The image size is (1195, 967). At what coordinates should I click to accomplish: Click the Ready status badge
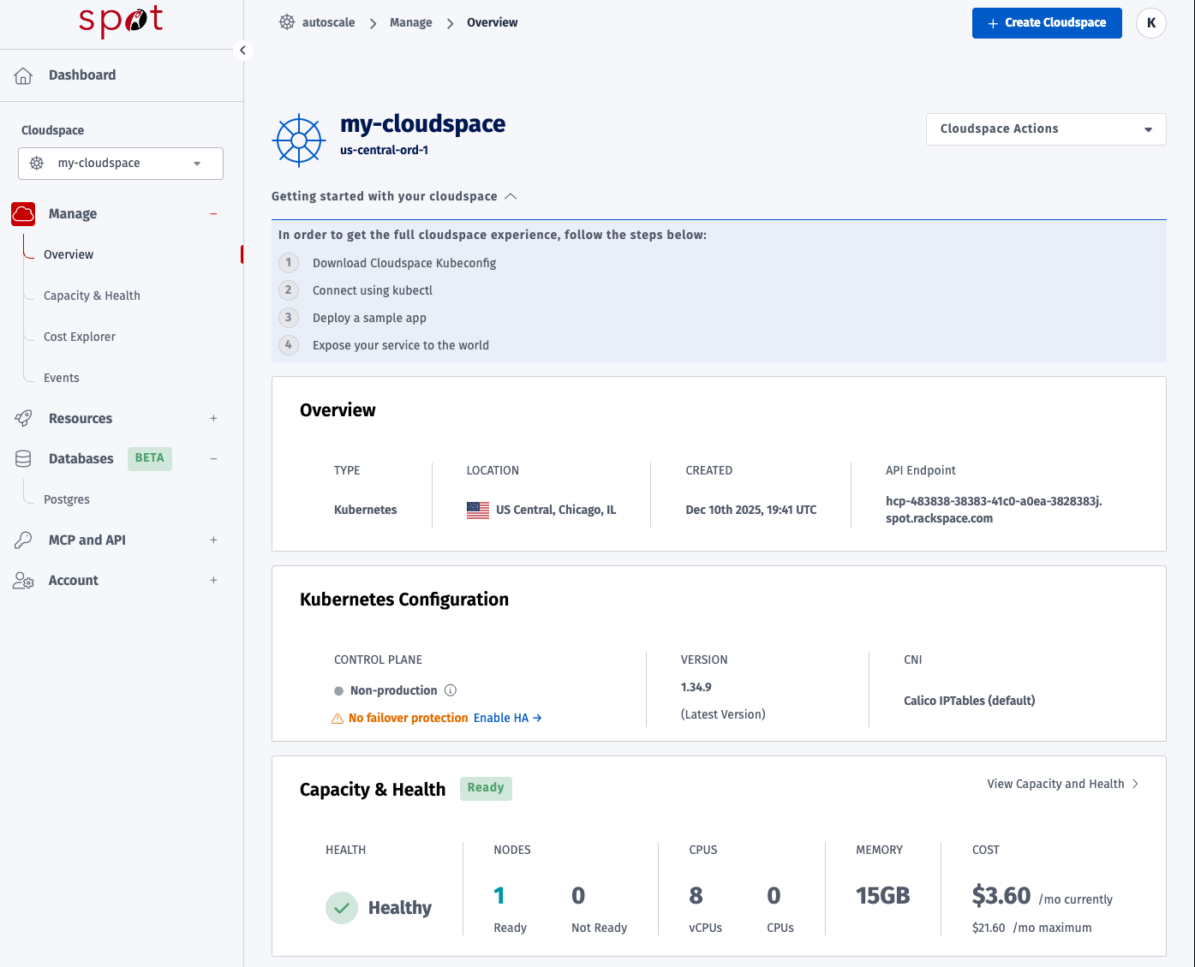point(486,788)
